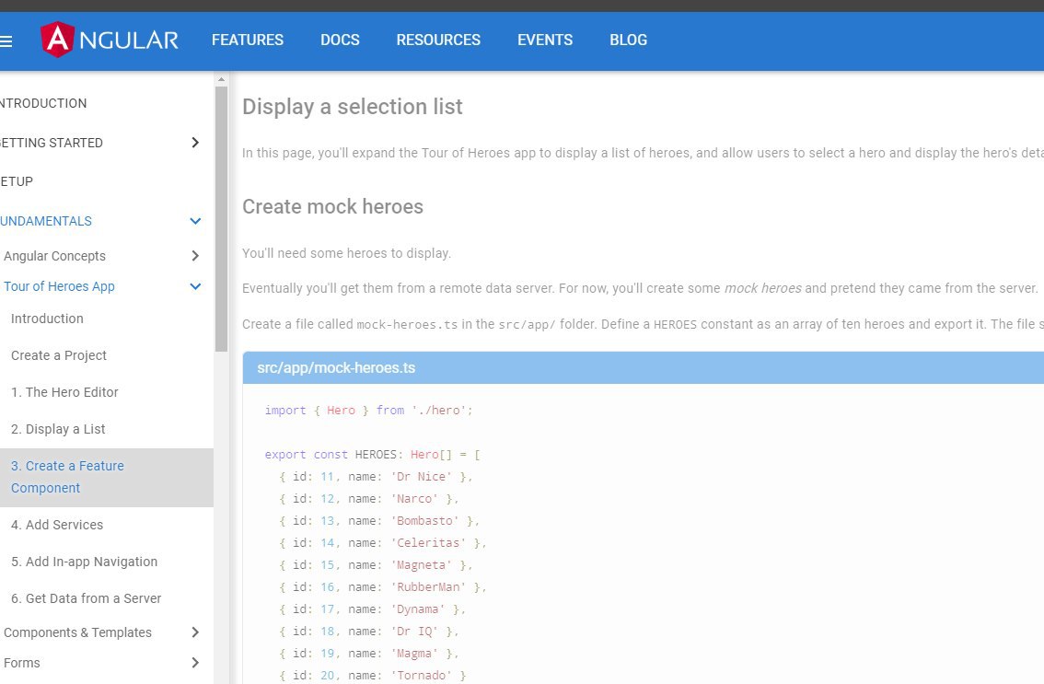Click the sidebar scroll-up arrow
Image resolution: width=1044 pixels, height=684 pixels.
tap(221, 79)
